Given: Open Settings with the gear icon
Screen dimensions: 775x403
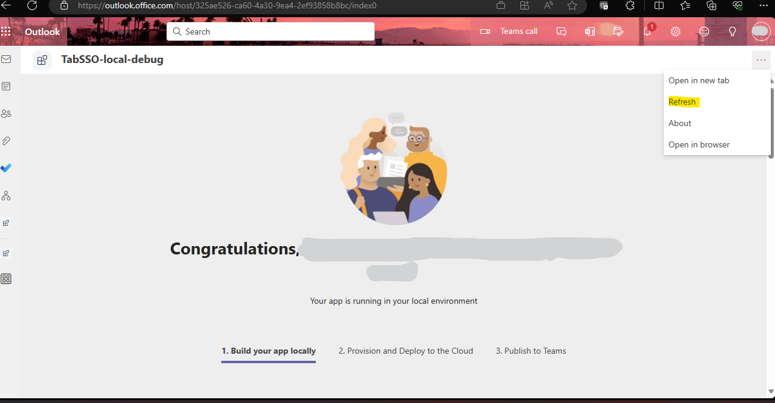Looking at the screenshot, I should [675, 31].
